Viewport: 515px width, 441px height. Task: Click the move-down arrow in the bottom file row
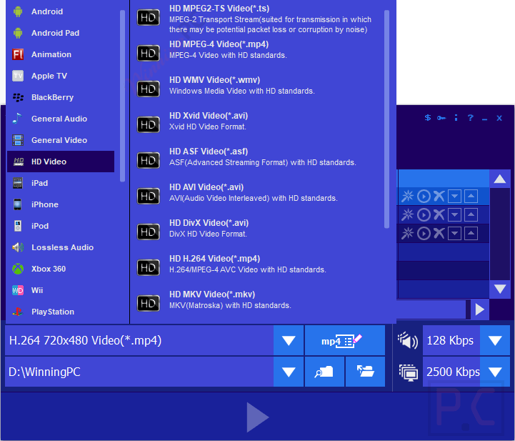click(454, 234)
